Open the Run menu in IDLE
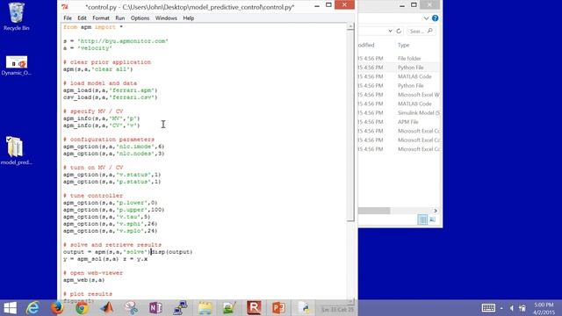Viewport: 562px width, 316px height. (x=120, y=18)
